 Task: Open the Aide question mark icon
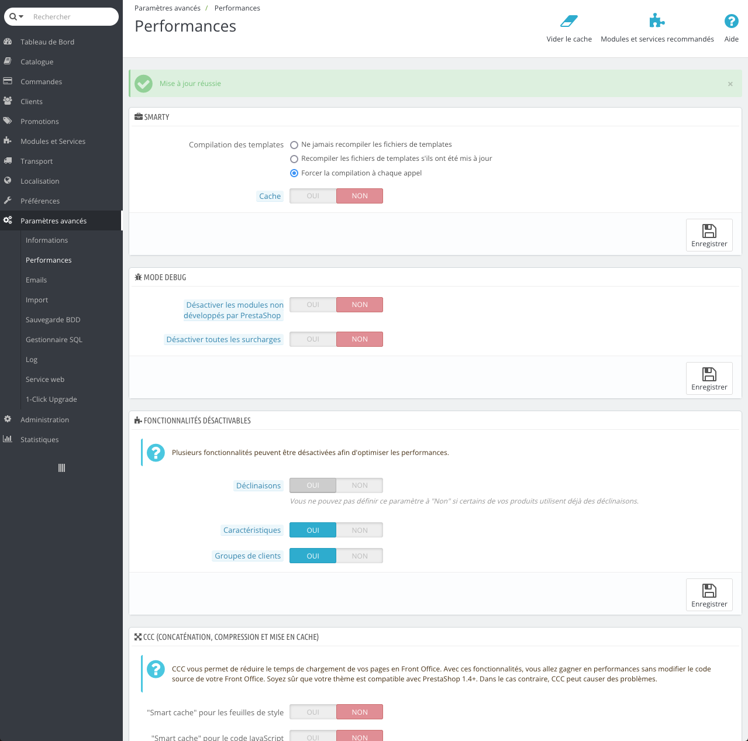(731, 21)
